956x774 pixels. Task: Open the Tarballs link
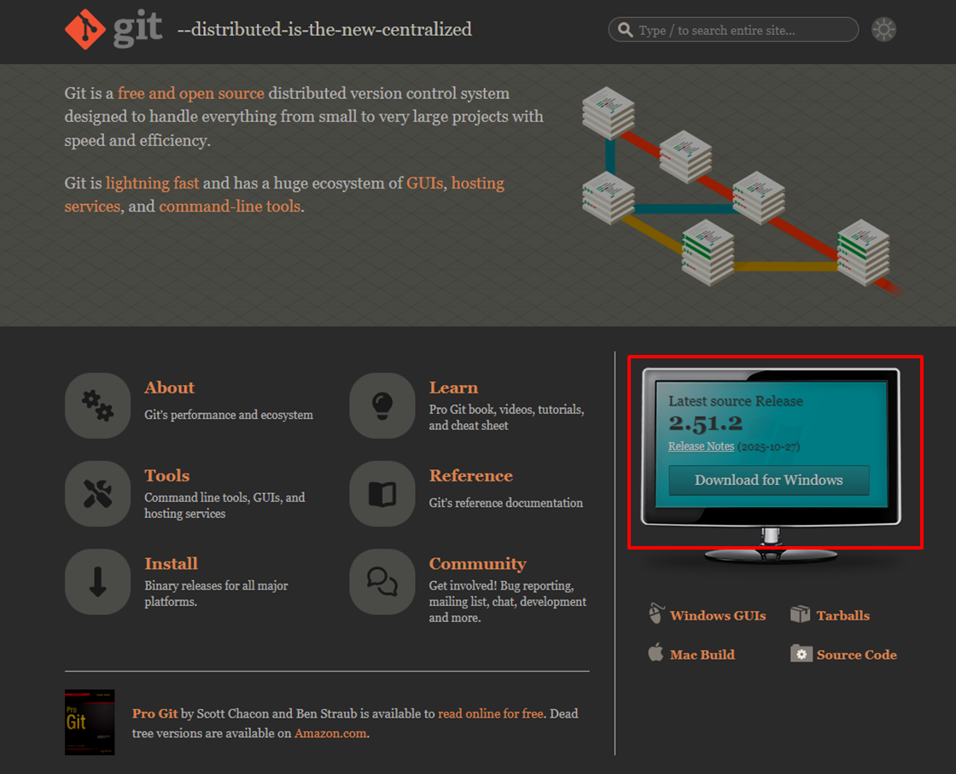pyautogui.click(x=843, y=615)
